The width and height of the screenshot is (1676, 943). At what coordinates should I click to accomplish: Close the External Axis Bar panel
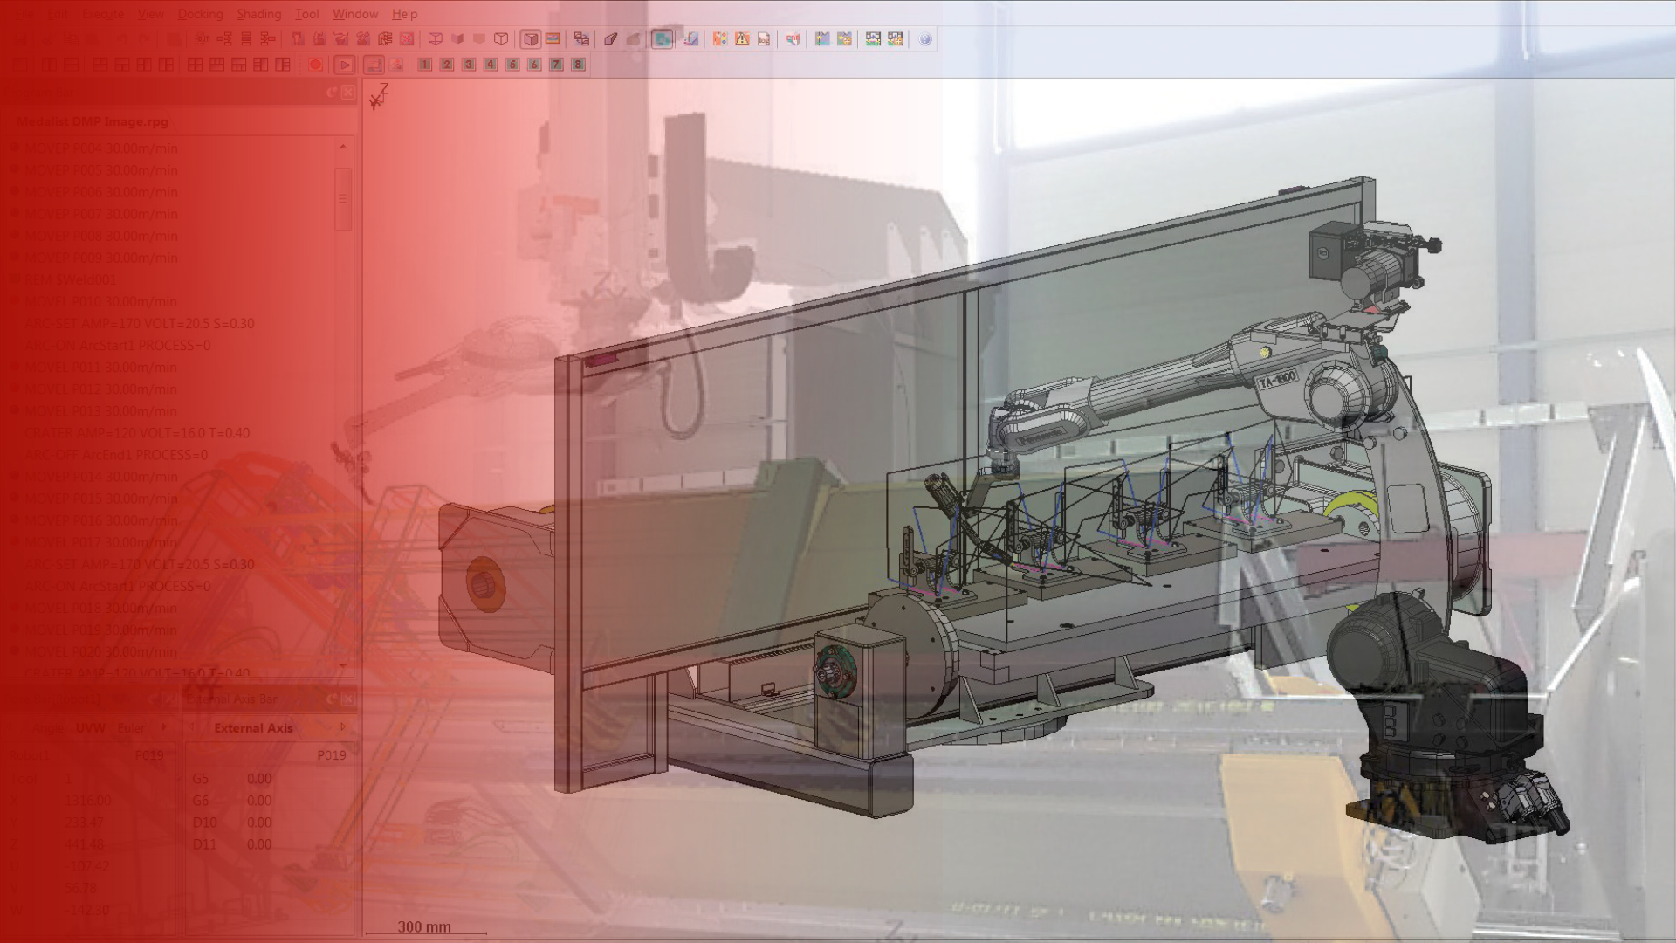pyautogui.click(x=347, y=699)
